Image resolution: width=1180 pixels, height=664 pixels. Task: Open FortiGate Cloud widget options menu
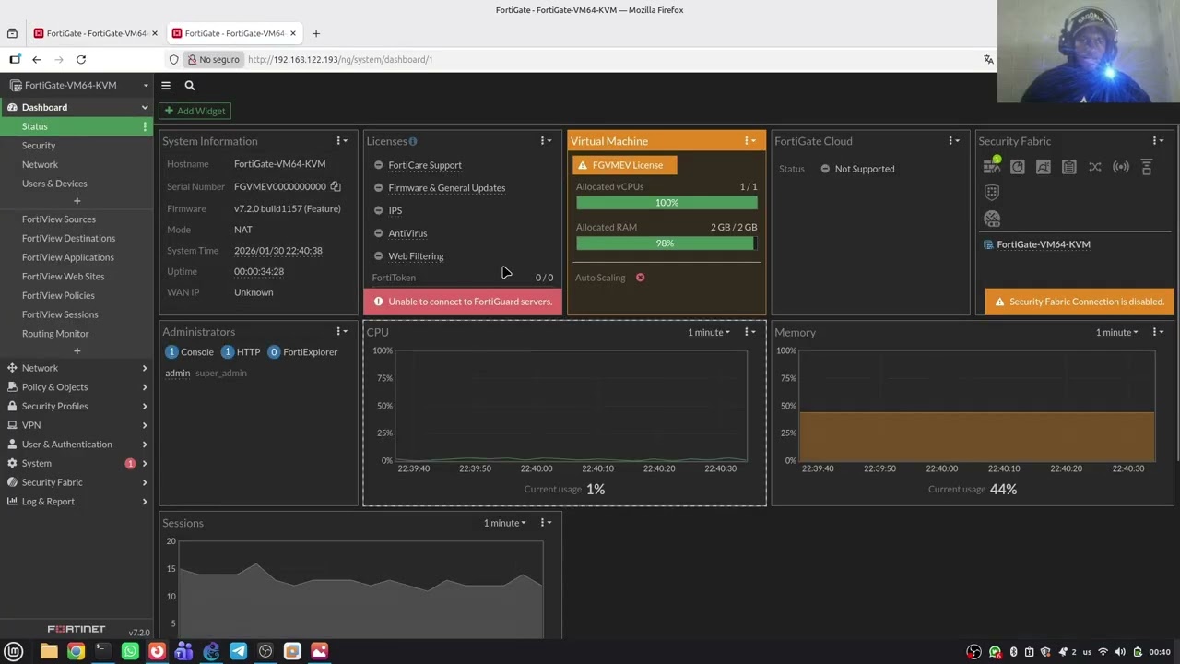tap(954, 141)
